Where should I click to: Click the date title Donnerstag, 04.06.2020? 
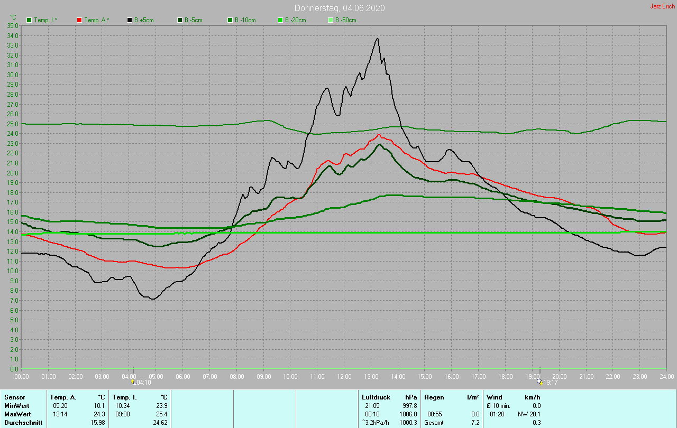coord(339,8)
